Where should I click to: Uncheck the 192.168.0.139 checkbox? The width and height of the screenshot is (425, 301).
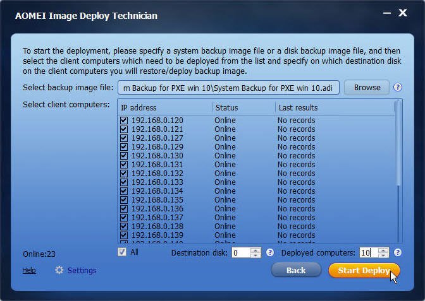coord(124,235)
